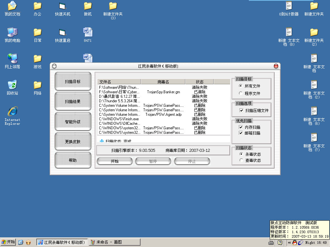Click the QQ penguin tray icon
This screenshot has height=247, width=330.
(x=295, y=242)
